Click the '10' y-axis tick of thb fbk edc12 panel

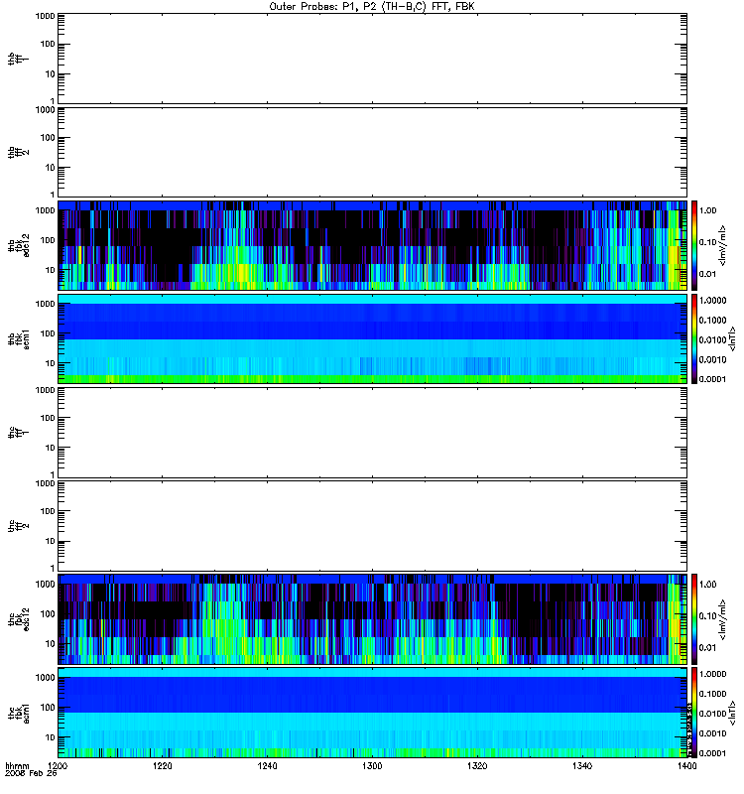pyautogui.click(x=51, y=270)
